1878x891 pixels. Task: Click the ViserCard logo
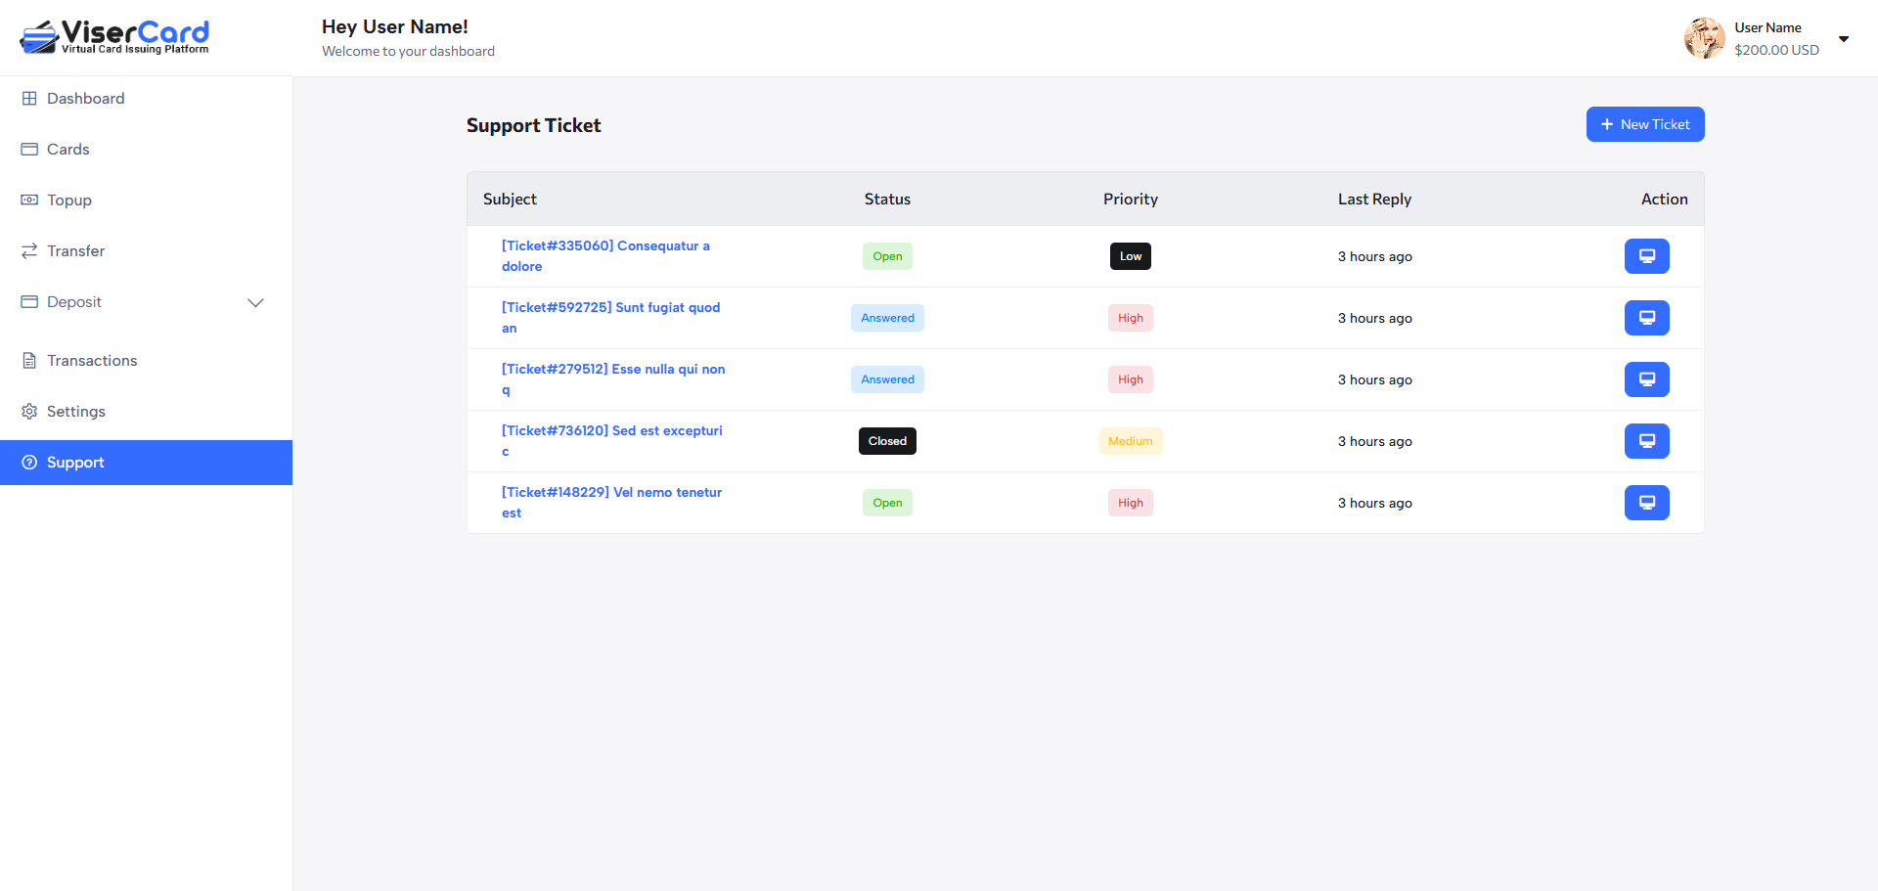pos(114,37)
